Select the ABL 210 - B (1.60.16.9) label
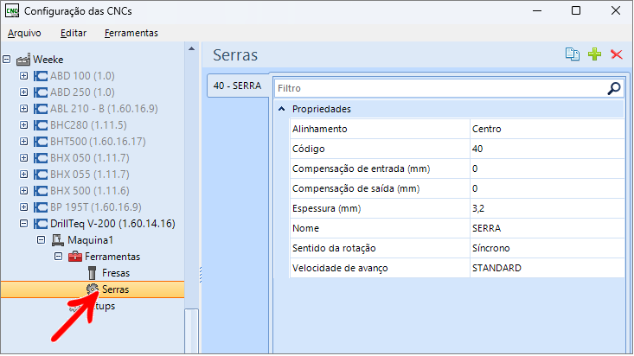The width and height of the screenshot is (634, 356). pyautogui.click(x=104, y=109)
